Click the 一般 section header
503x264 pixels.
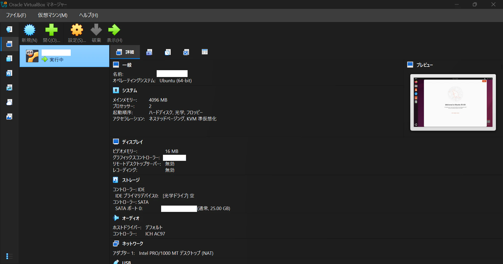point(127,65)
